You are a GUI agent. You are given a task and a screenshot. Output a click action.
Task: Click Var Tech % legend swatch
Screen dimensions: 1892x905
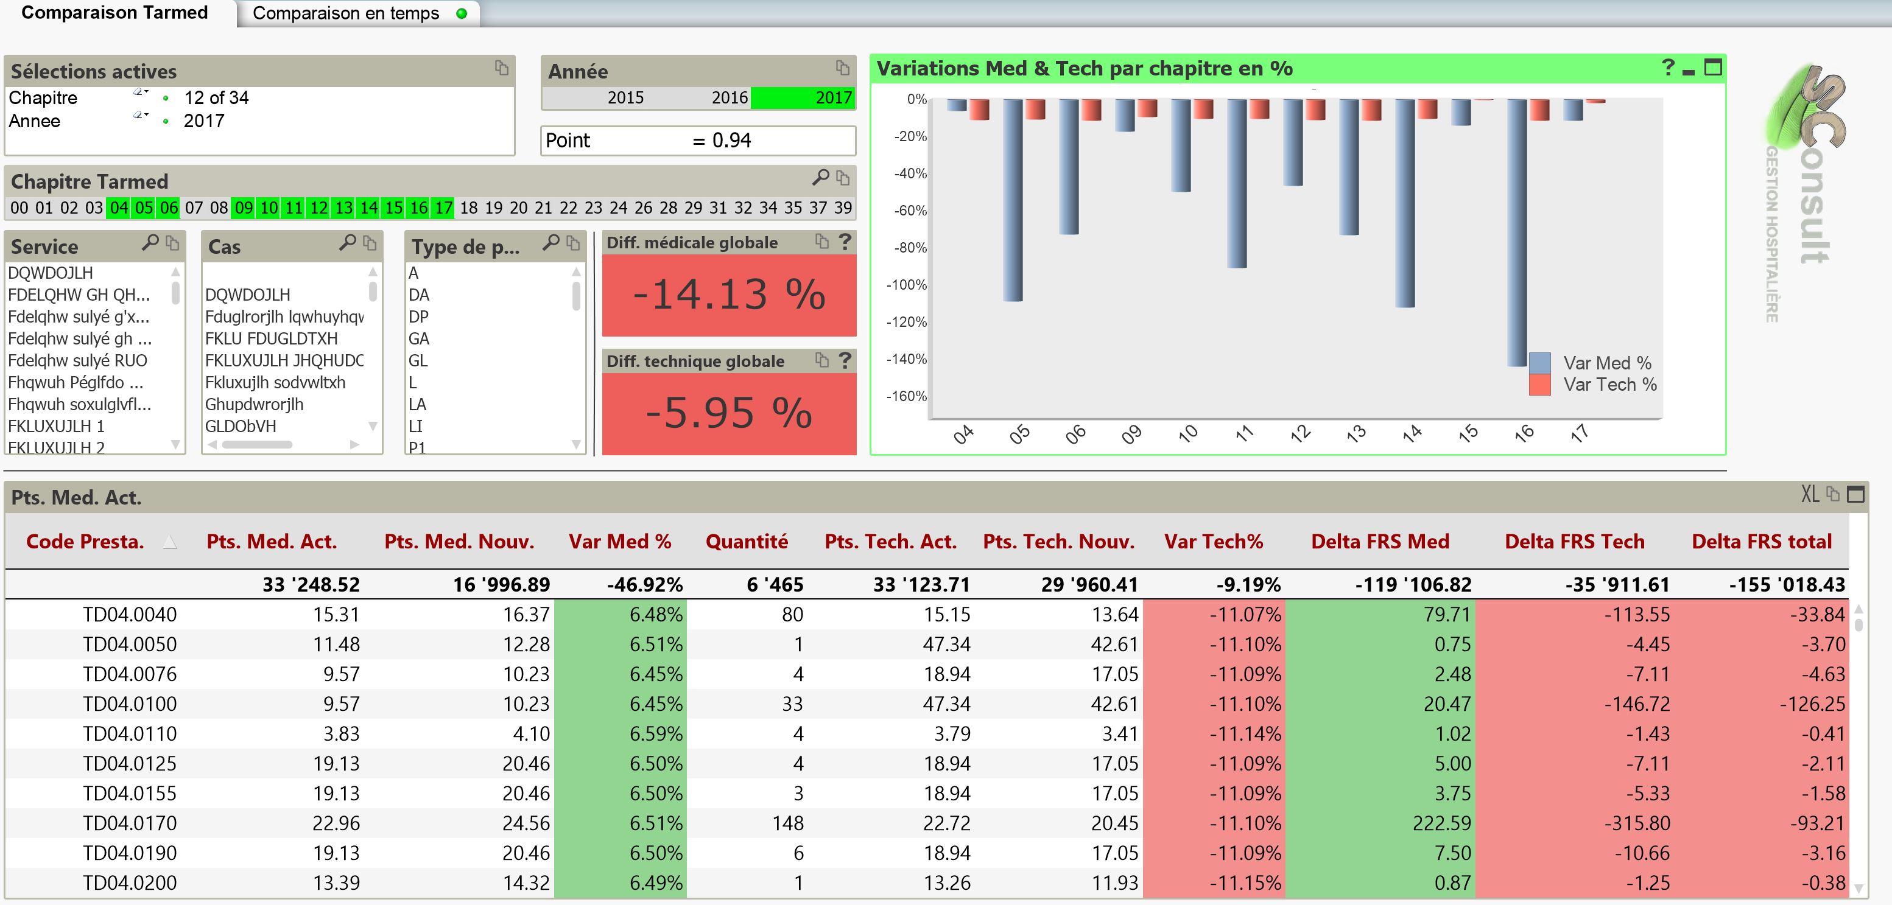[1539, 385]
